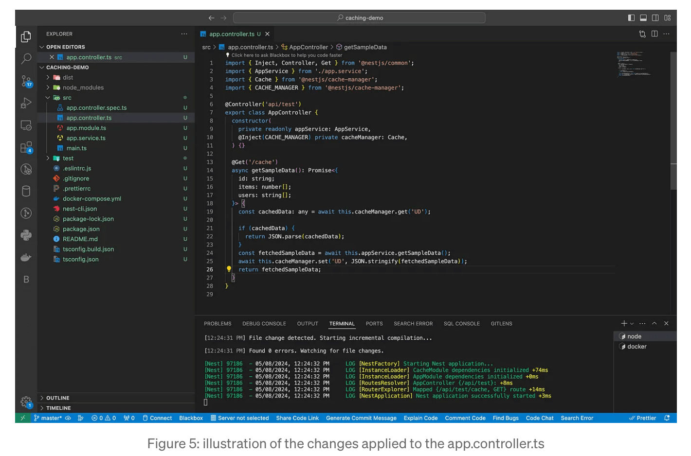
Task: Click errors and warnings count in status bar
Action: (x=104, y=418)
